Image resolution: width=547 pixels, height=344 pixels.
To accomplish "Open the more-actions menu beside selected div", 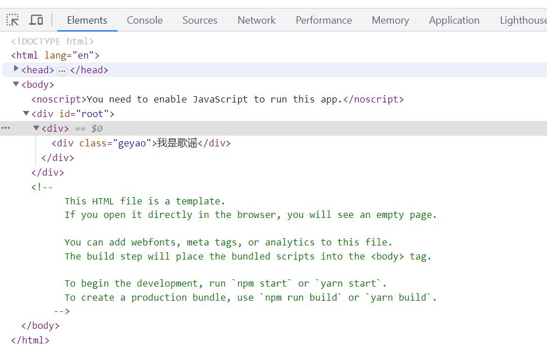I will pos(6,128).
